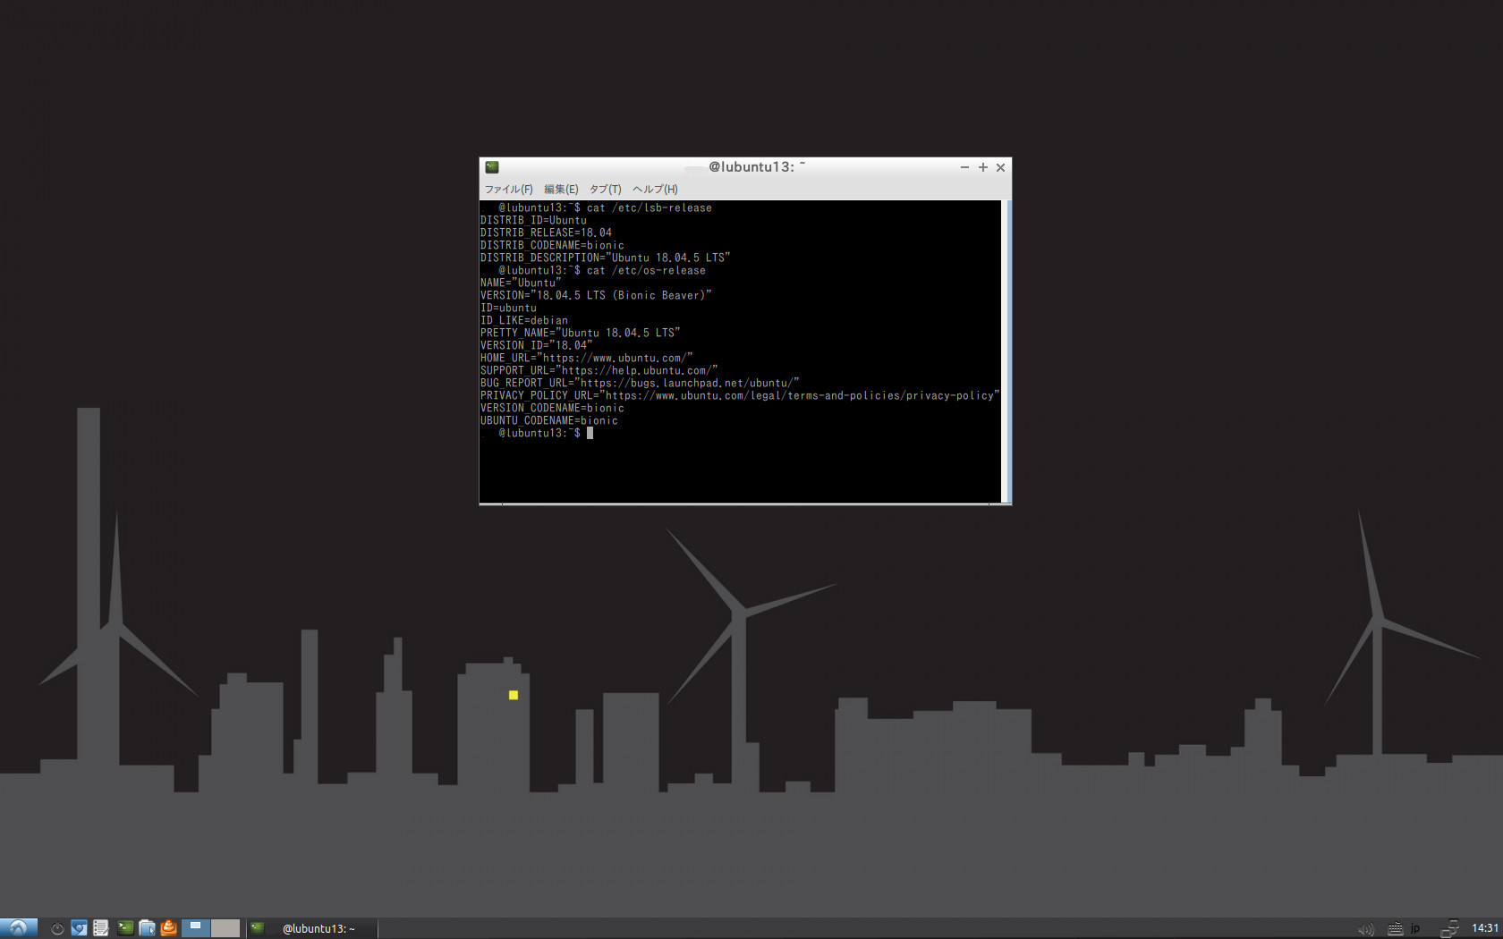Screen dimensions: 1503x939
Task: Open the ヘルプ(H) menu
Action: (655, 189)
